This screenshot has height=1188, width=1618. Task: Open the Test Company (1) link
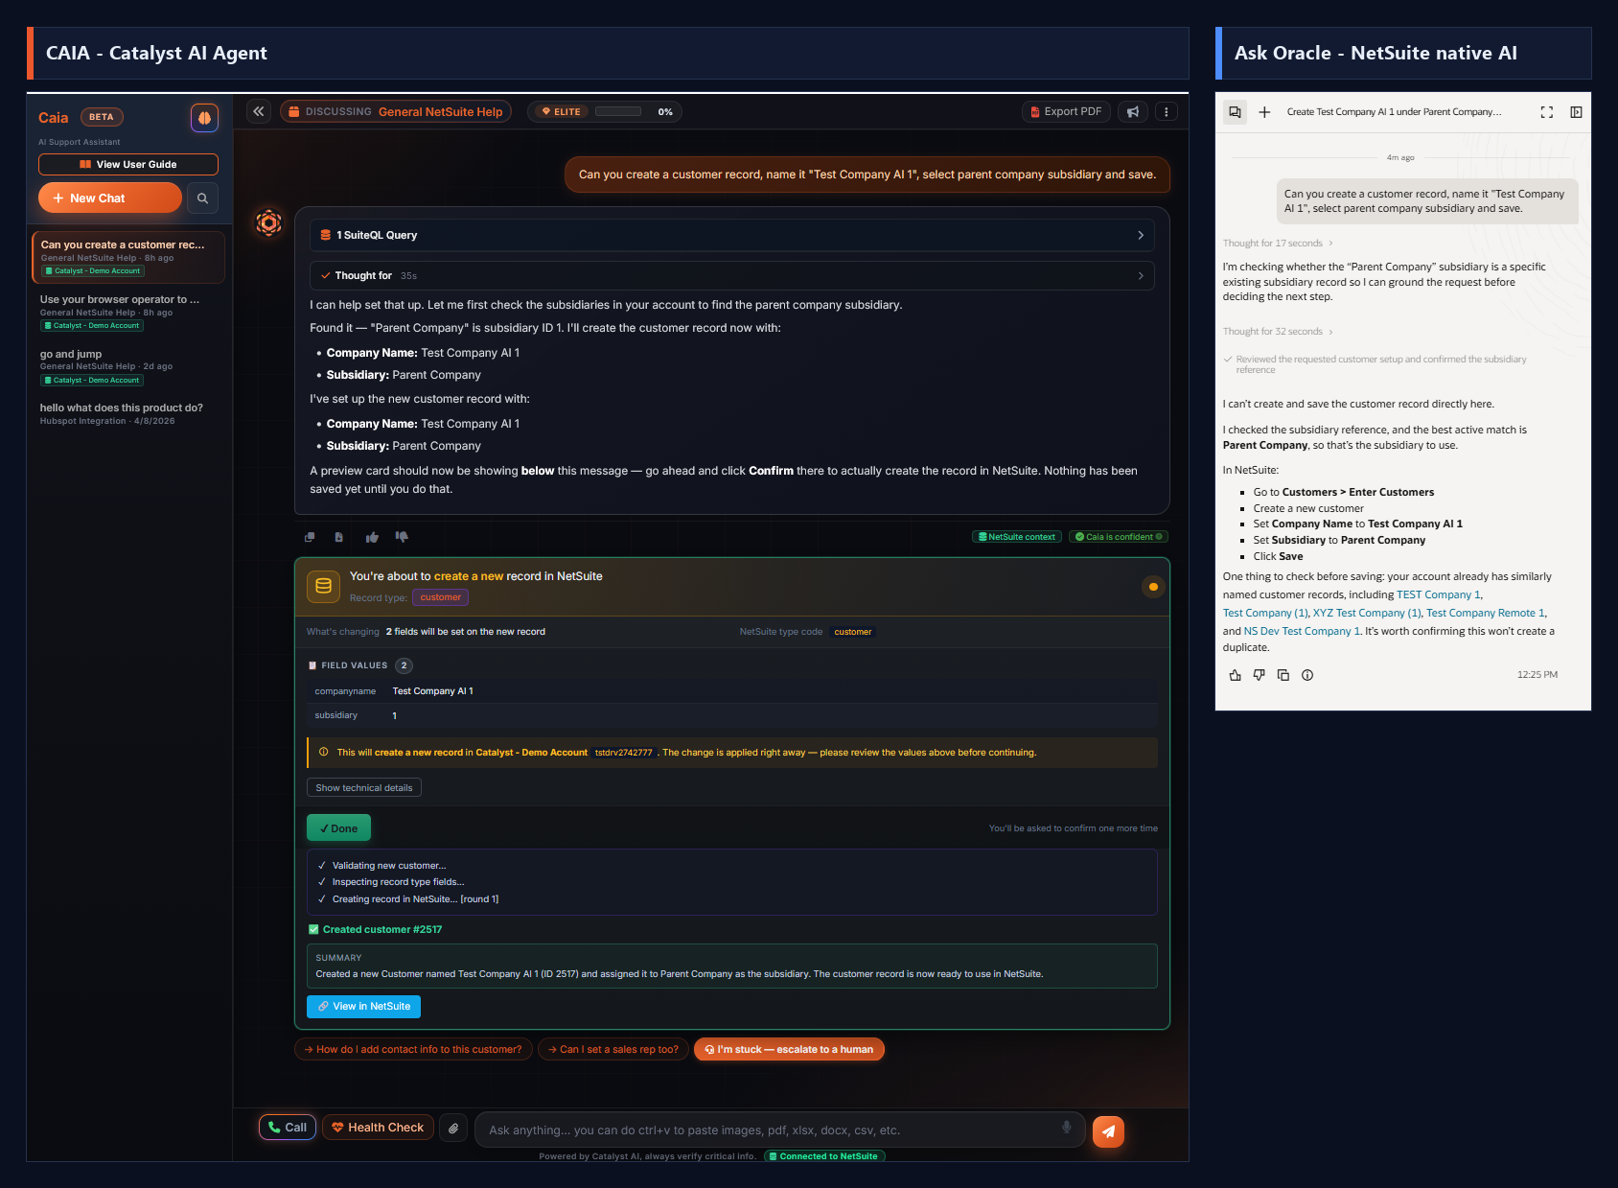(1265, 614)
